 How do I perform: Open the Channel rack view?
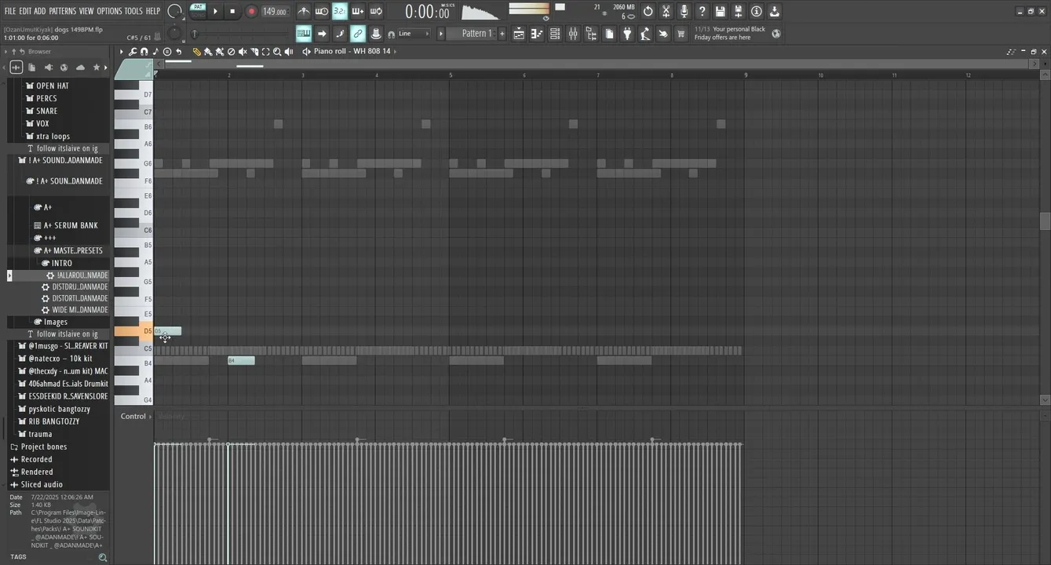point(556,34)
